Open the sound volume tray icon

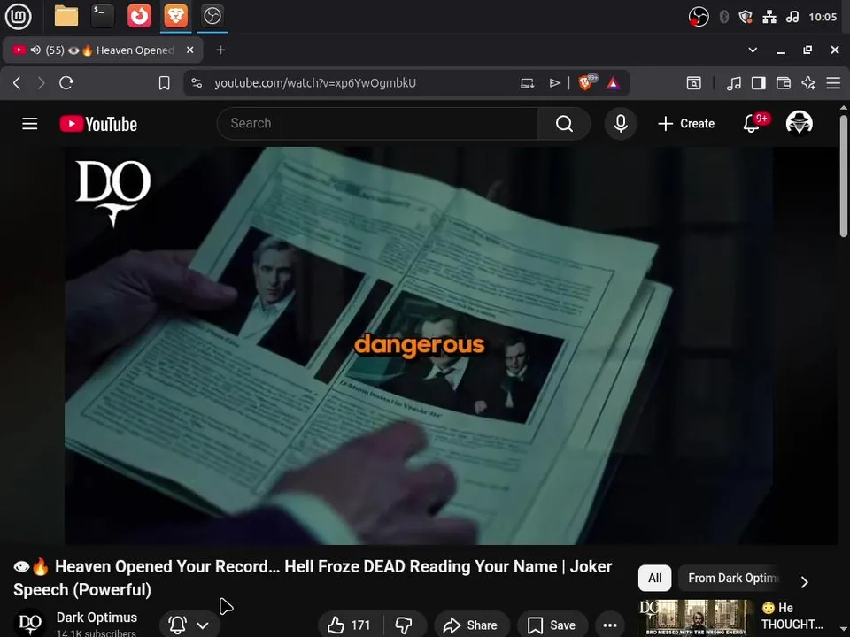coord(792,17)
